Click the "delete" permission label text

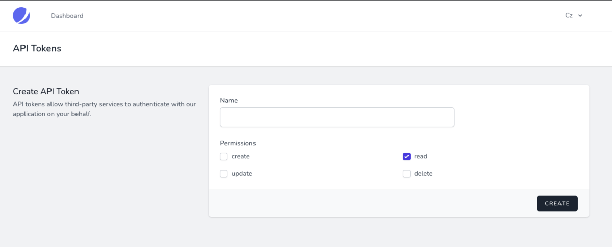click(x=423, y=174)
